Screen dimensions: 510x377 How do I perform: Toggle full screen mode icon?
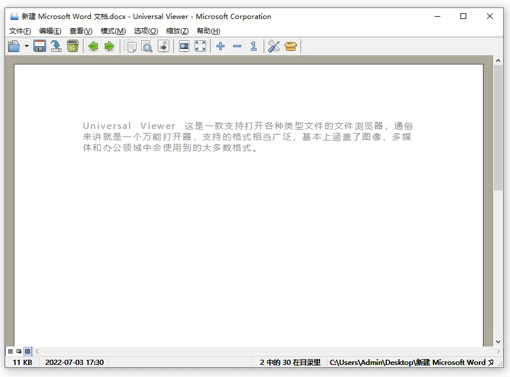(200, 46)
